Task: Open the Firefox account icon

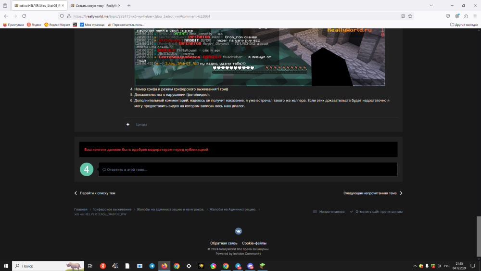Action: [457, 16]
